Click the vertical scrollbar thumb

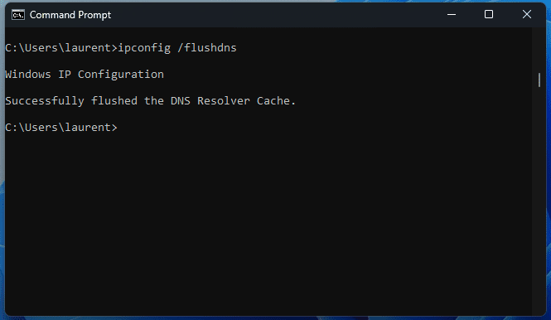(539, 80)
